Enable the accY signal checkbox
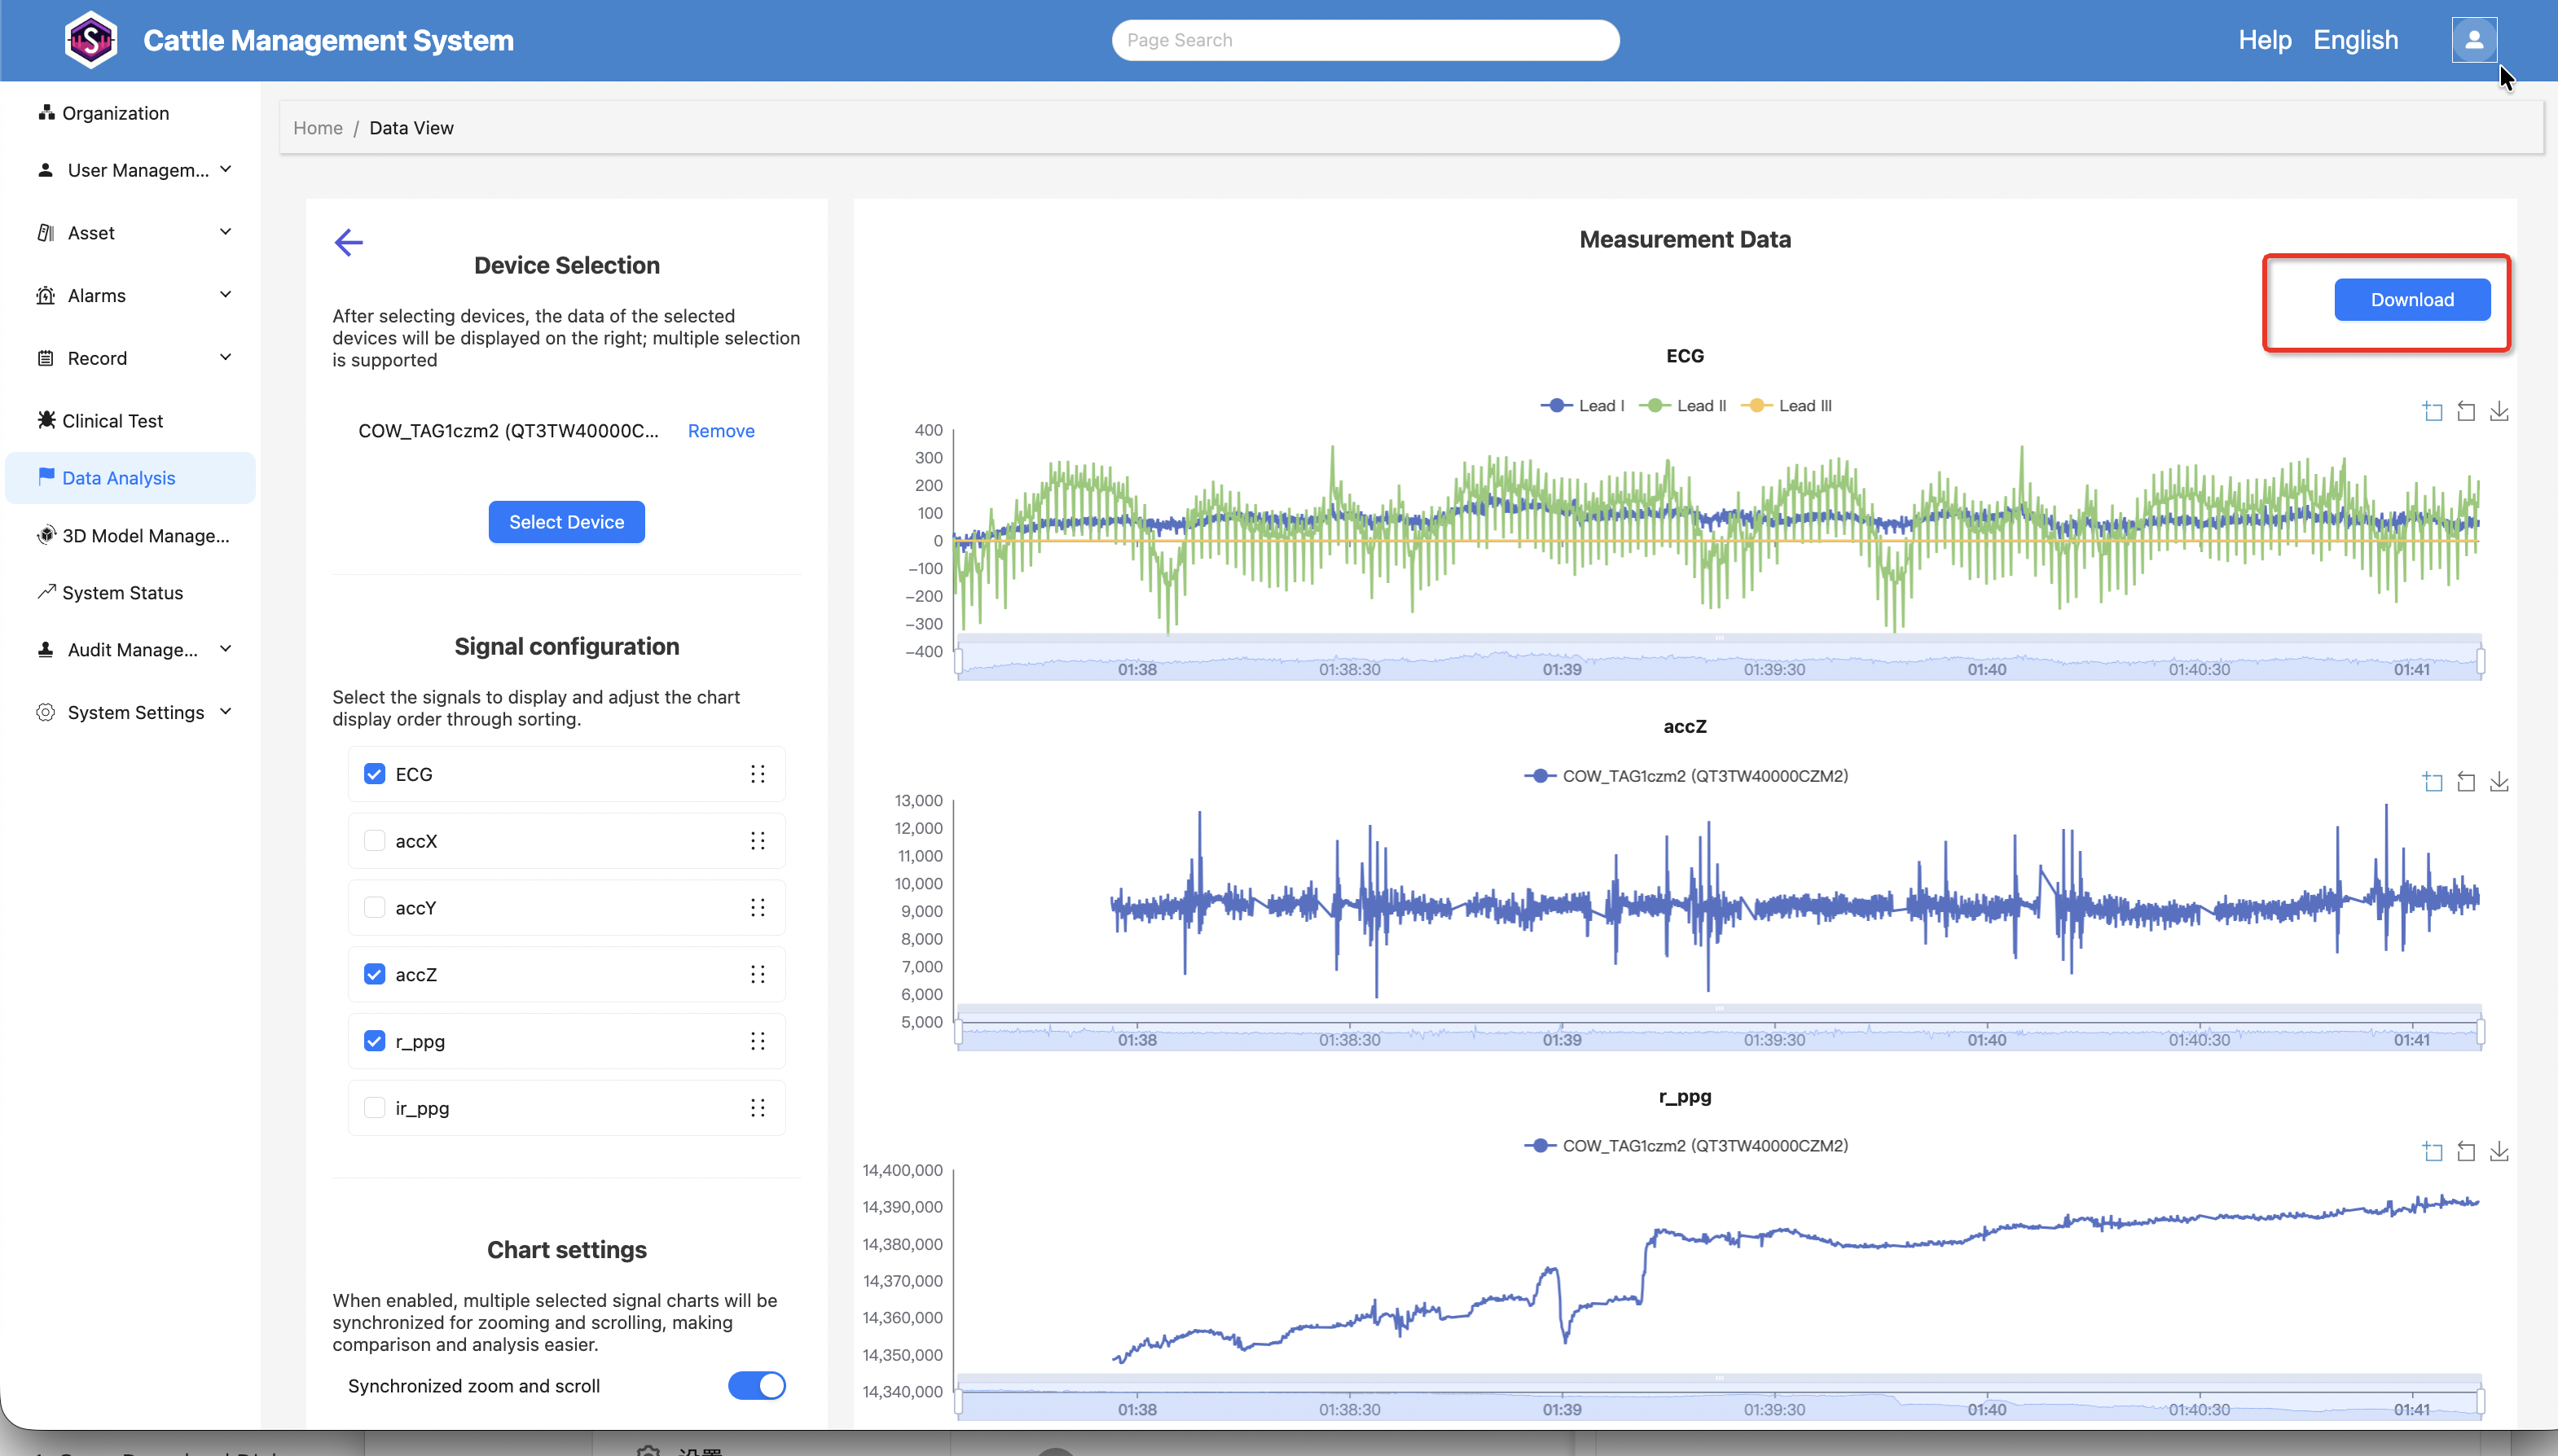 point(374,908)
